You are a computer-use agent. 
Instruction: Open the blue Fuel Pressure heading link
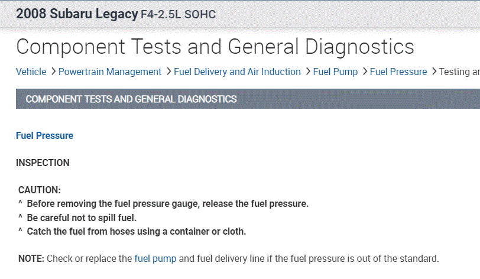coord(44,136)
